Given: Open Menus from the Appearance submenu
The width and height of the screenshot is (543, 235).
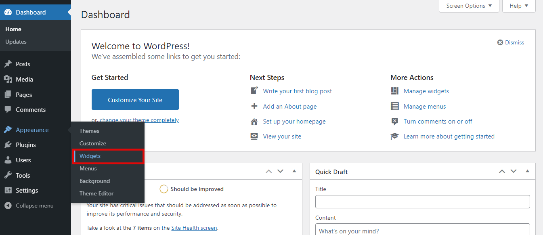Looking at the screenshot, I should [88, 168].
